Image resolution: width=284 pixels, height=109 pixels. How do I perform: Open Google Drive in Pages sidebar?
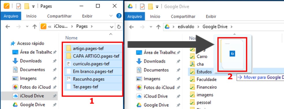coord(29,104)
